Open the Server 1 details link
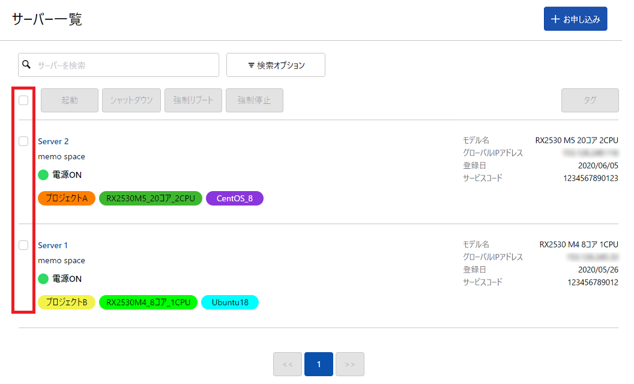 (x=52, y=245)
